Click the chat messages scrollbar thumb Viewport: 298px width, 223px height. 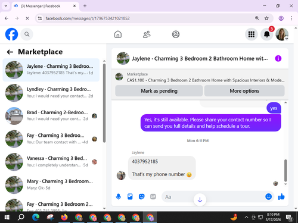[285, 171]
